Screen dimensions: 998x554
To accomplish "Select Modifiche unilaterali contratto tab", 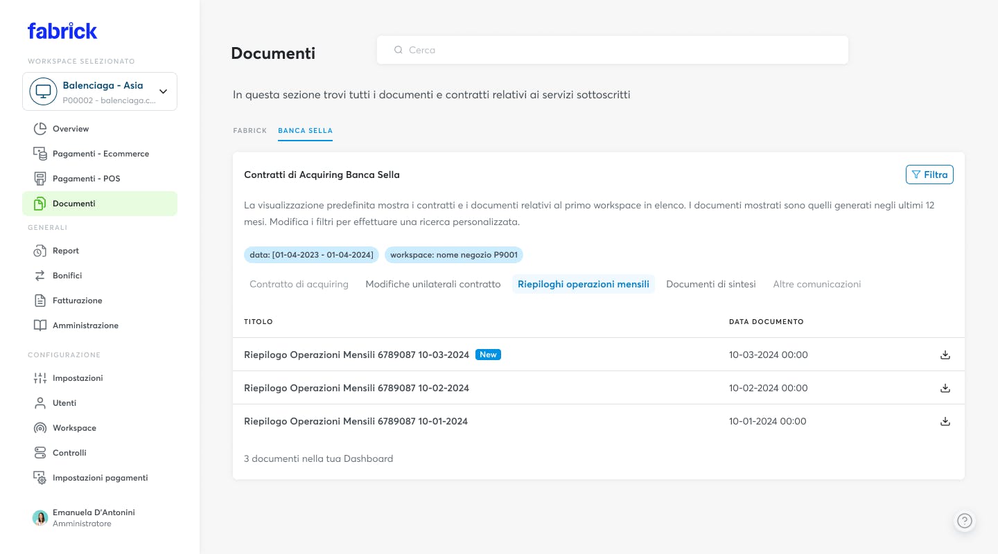I will click(x=433, y=284).
